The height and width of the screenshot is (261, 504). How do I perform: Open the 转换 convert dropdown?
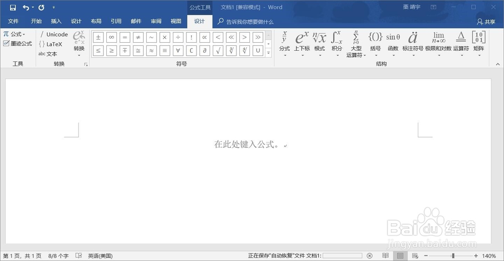pos(79,44)
